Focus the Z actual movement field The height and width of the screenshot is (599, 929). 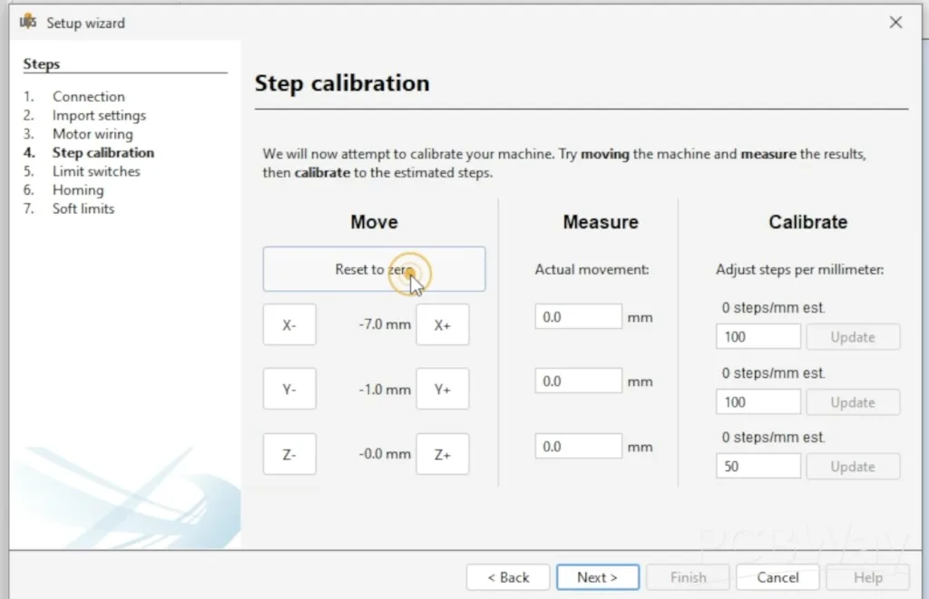578,446
